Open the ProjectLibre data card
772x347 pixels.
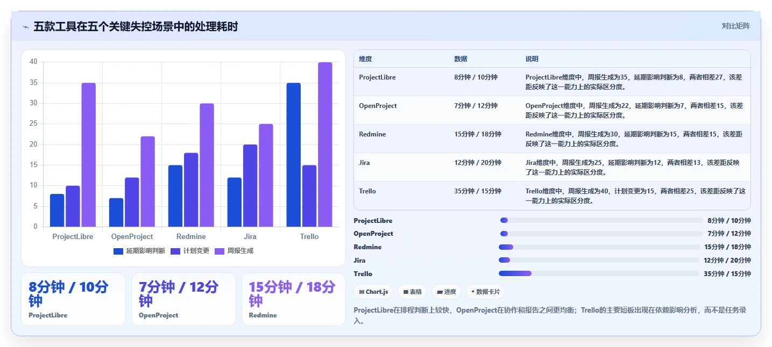(x=73, y=299)
